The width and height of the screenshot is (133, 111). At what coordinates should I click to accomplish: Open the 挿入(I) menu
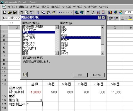pos(45,7)
